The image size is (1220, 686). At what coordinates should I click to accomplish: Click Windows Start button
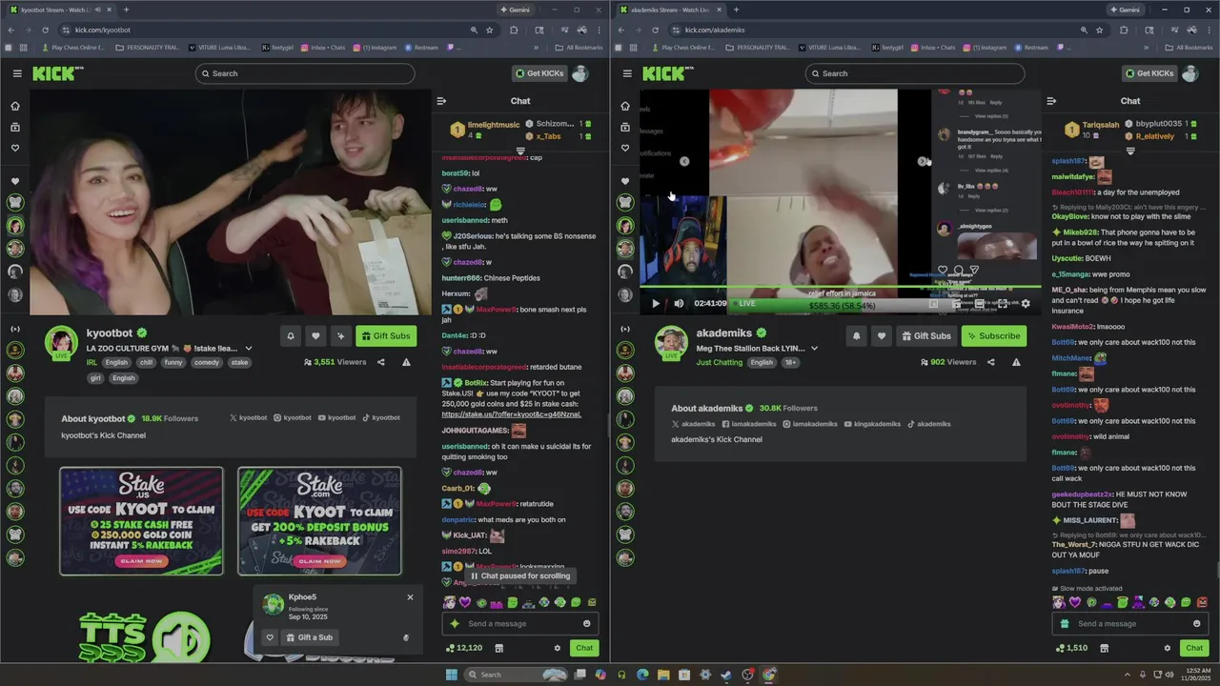452,675
